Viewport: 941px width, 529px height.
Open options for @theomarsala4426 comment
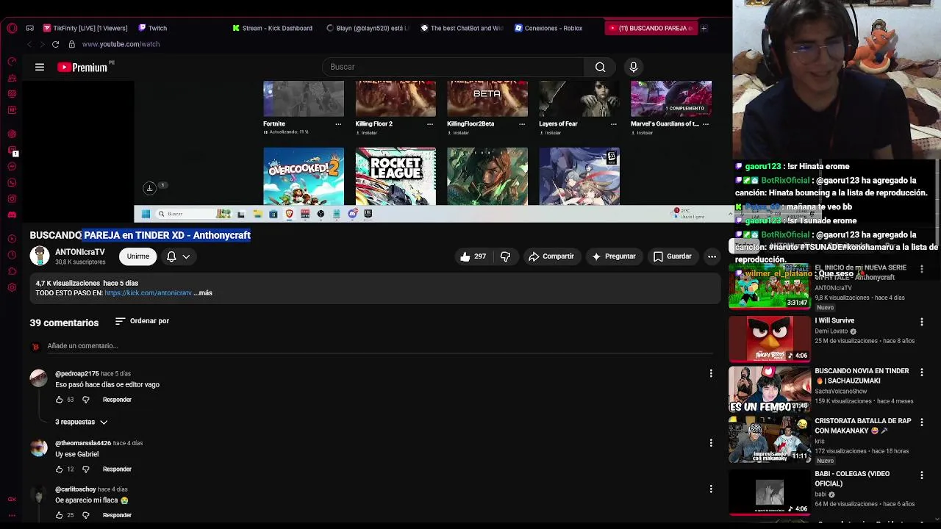(711, 443)
